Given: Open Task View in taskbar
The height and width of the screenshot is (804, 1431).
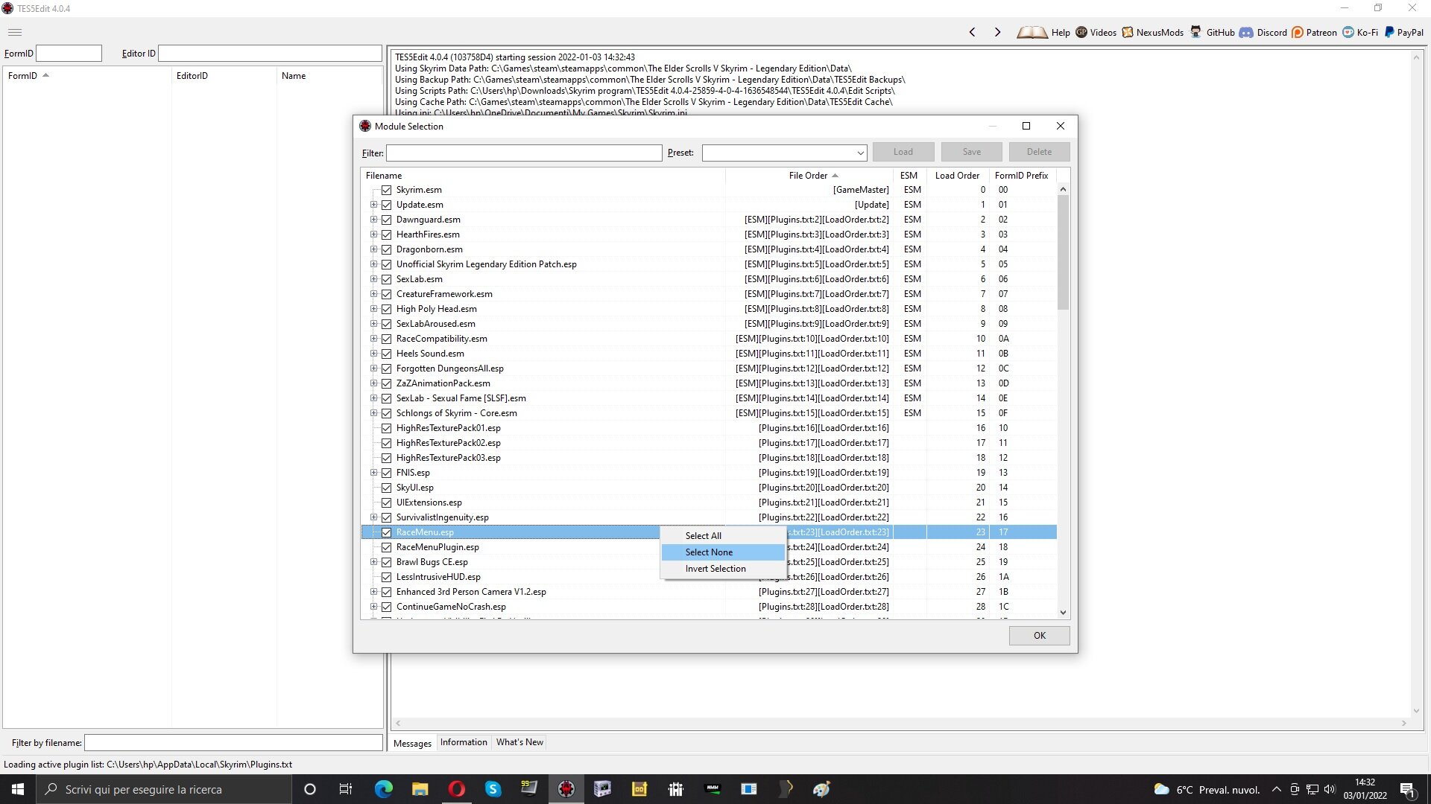Looking at the screenshot, I should tap(346, 789).
